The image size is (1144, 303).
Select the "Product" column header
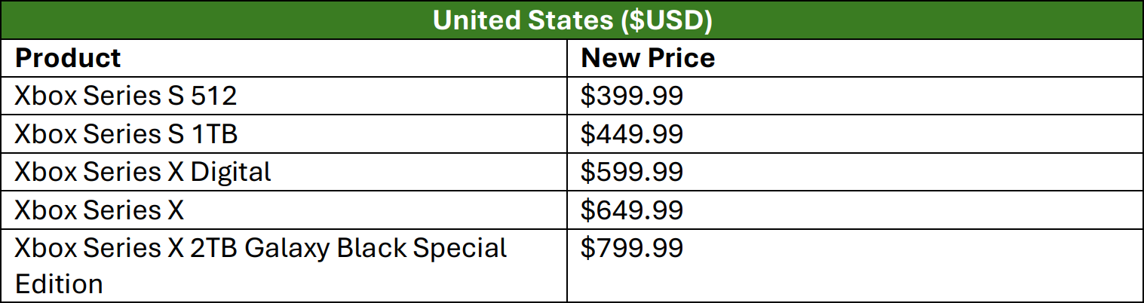68,58
